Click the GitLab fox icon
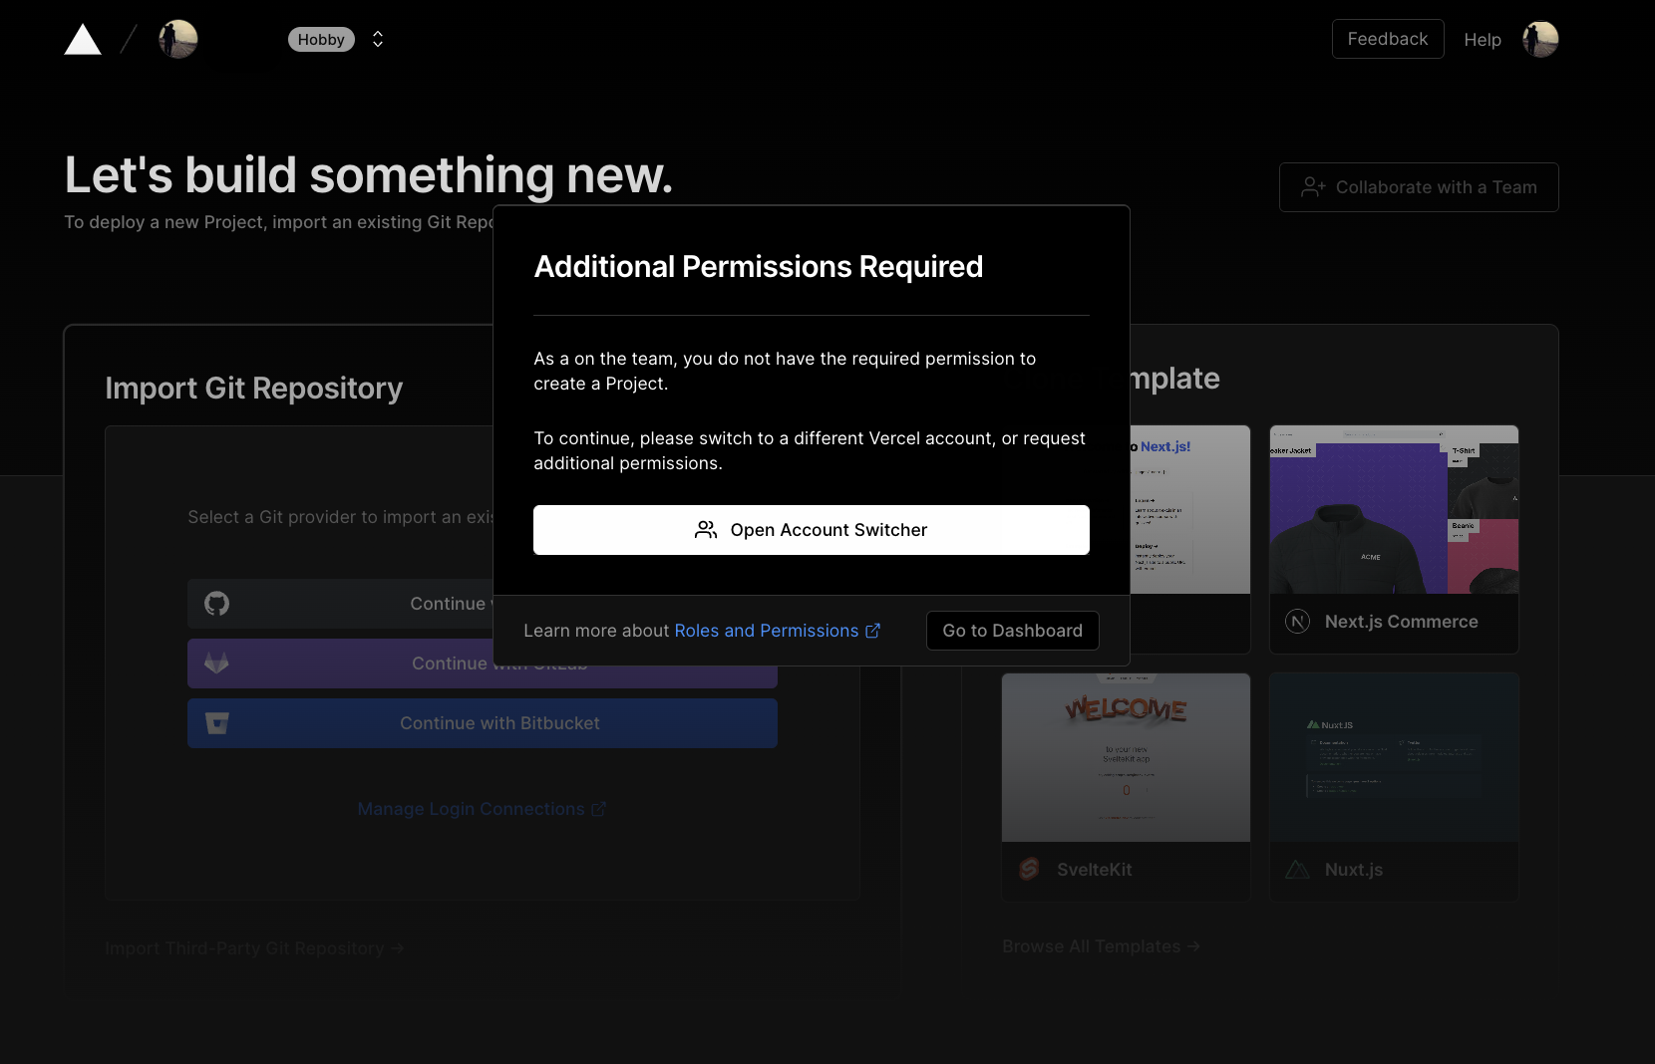The width and height of the screenshot is (1655, 1064). [x=216, y=664]
